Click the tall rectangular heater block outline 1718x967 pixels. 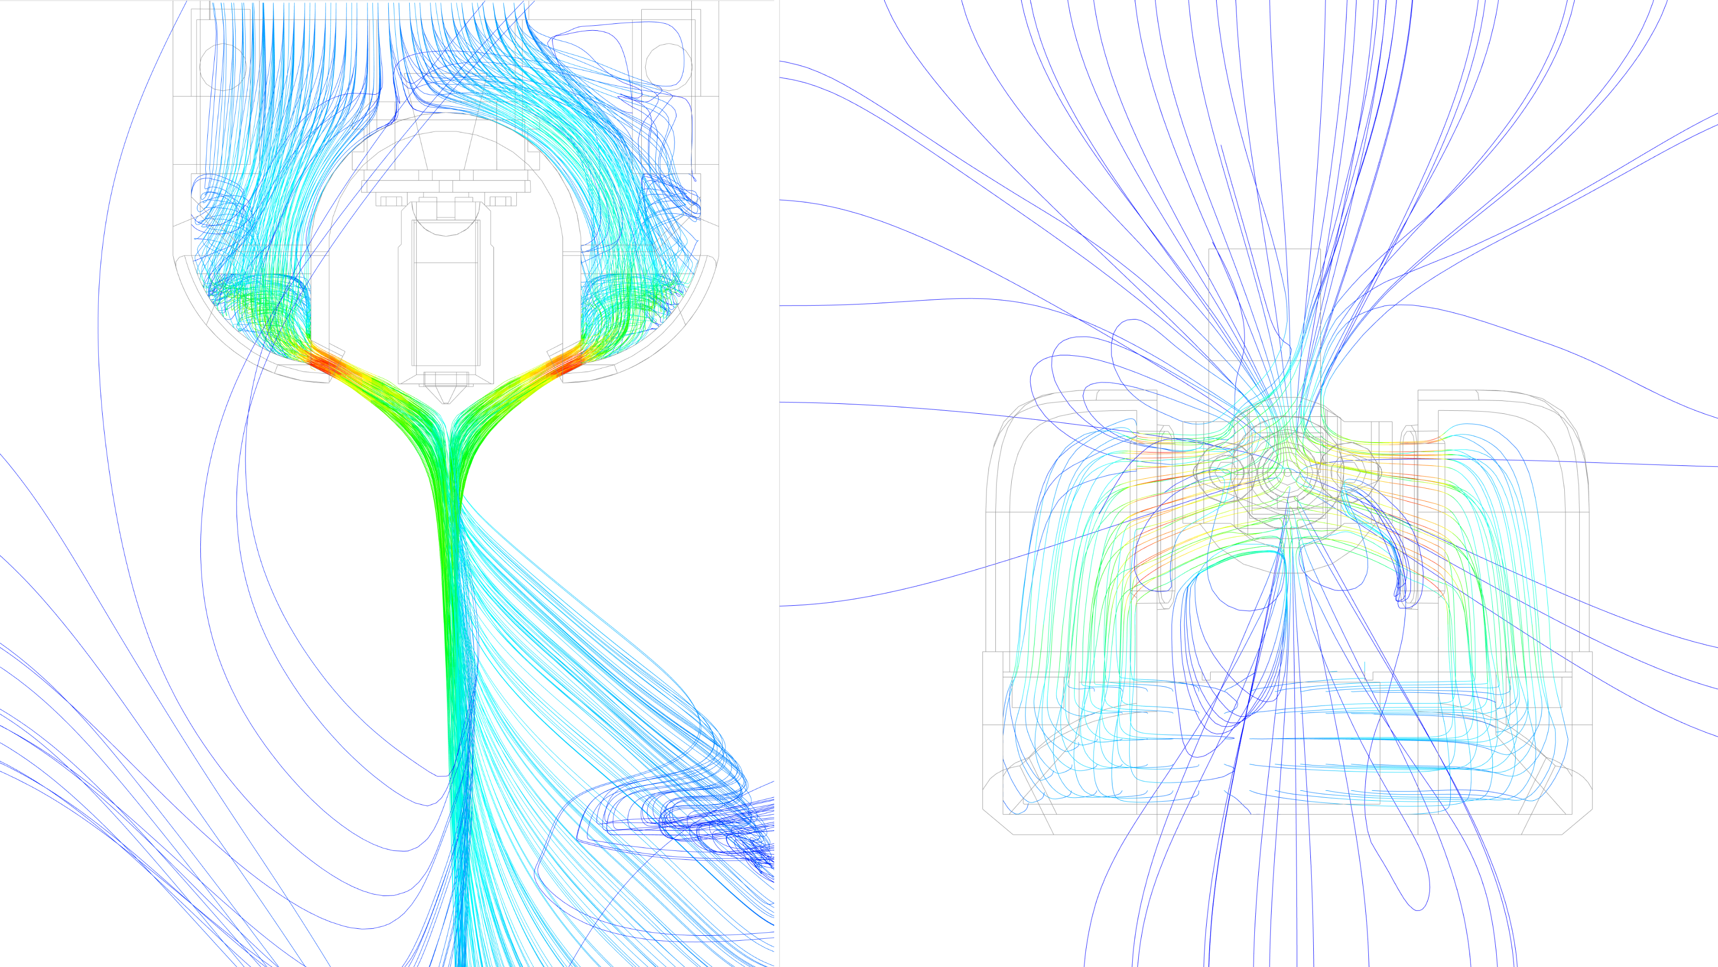click(x=445, y=294)
